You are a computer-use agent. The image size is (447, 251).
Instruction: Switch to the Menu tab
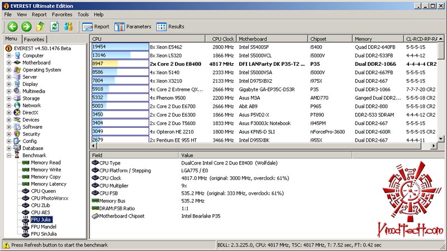[x=11, y=38]
